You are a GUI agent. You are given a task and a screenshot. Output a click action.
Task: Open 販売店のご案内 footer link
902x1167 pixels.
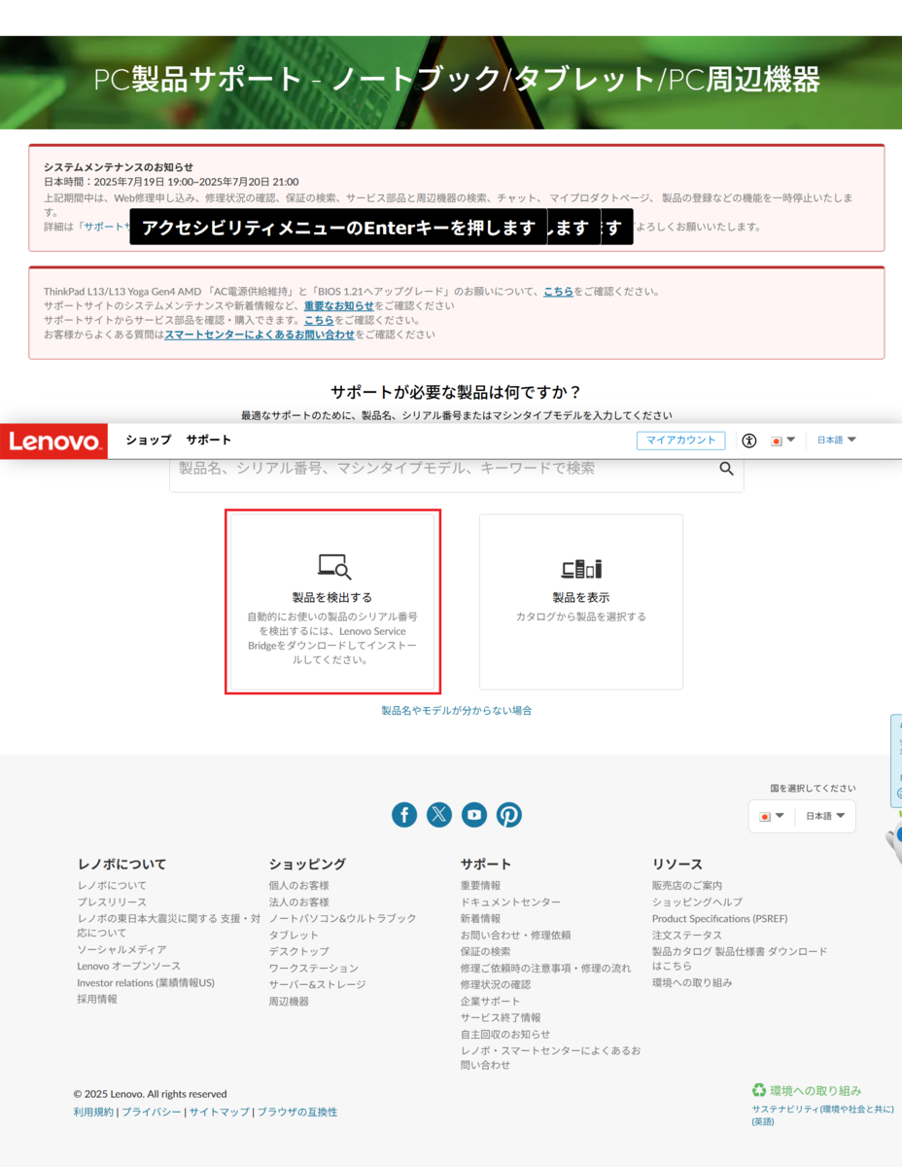tap(687, 886)
